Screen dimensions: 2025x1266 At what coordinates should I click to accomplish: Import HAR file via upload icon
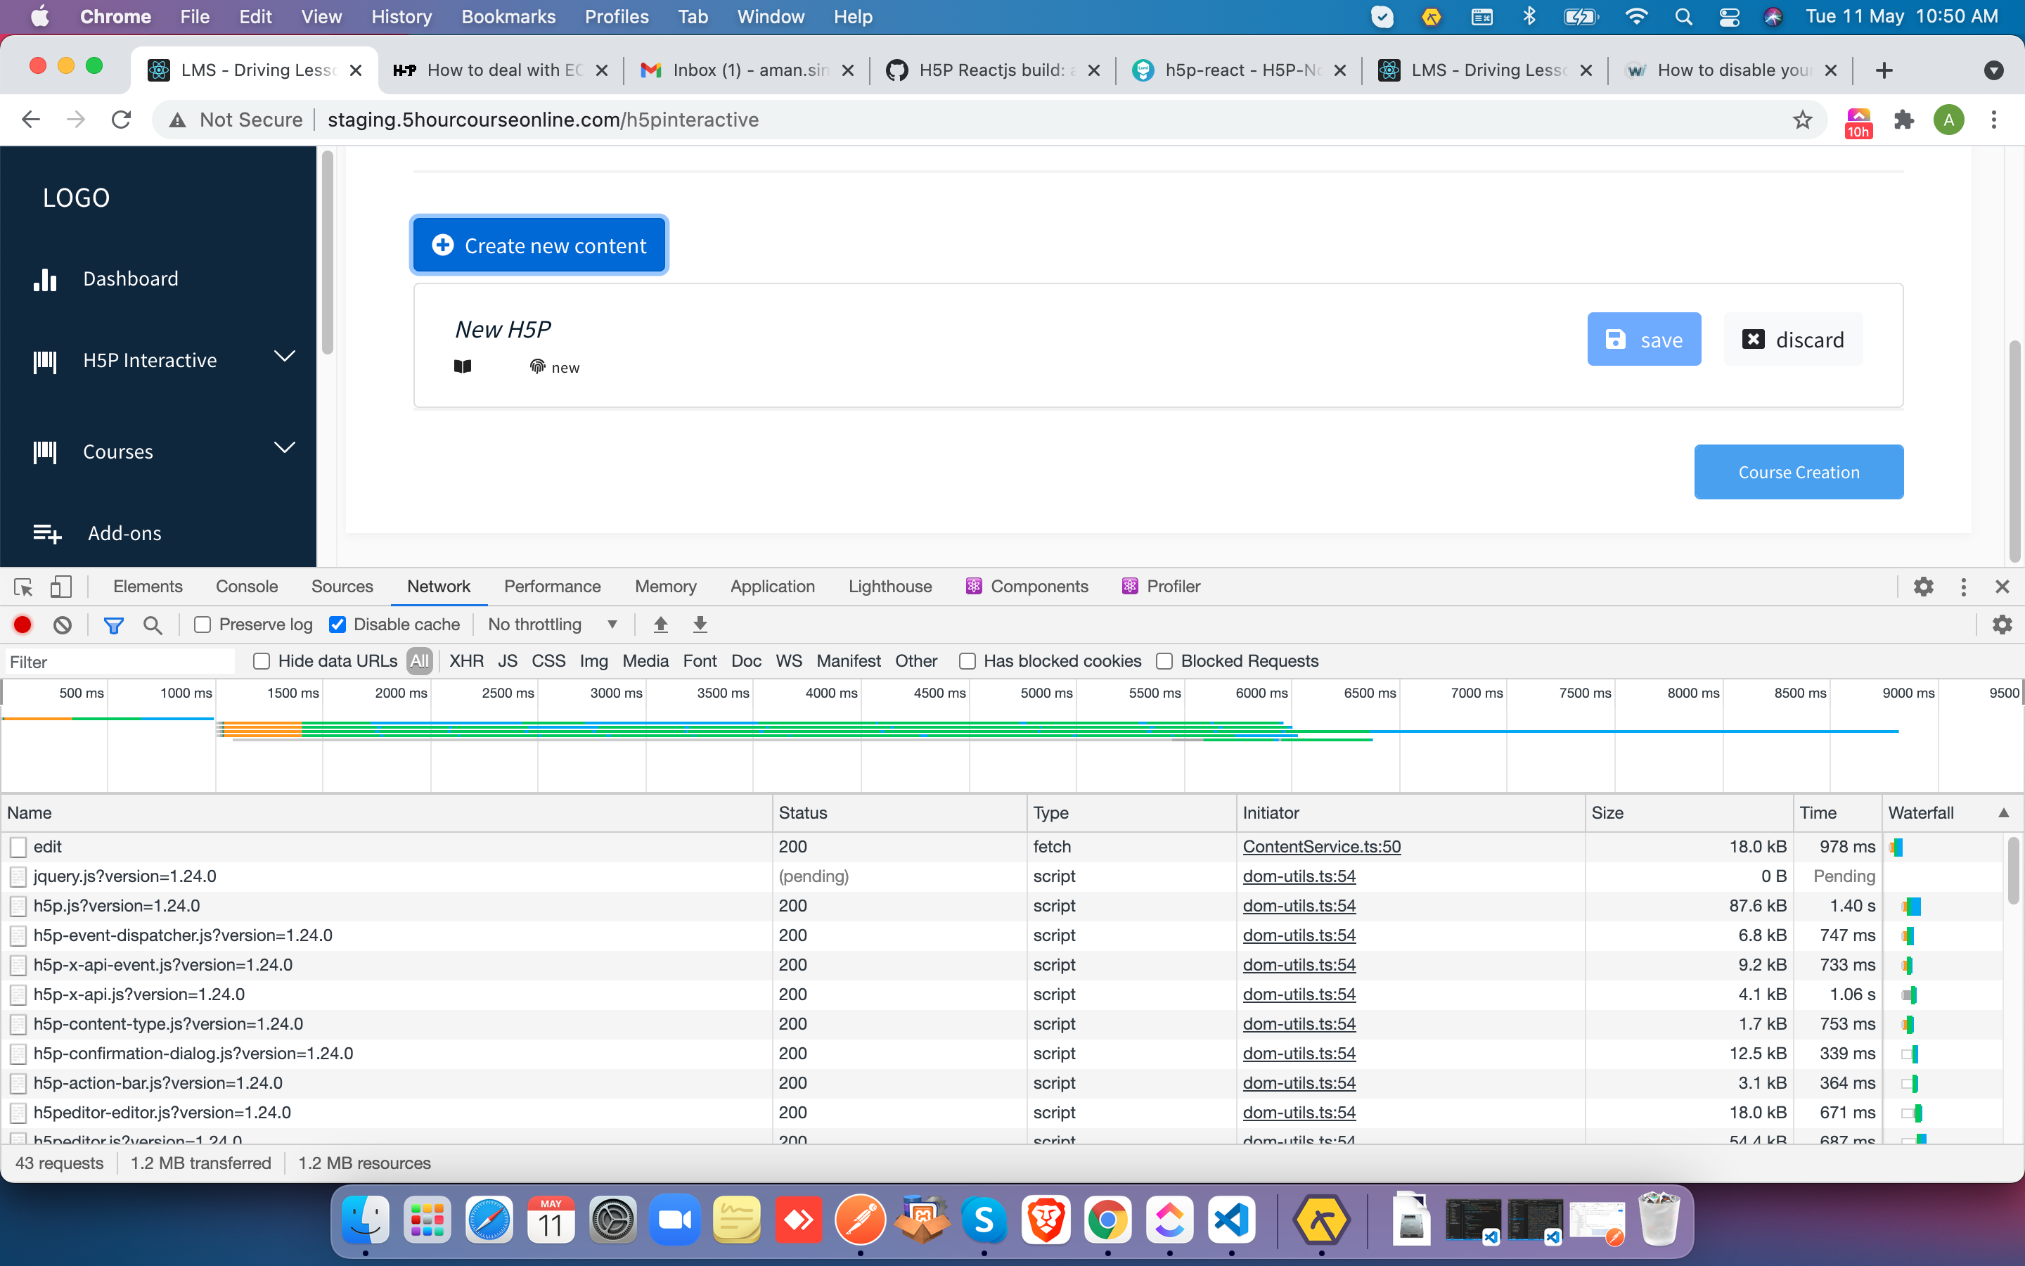tap(660, 625)
